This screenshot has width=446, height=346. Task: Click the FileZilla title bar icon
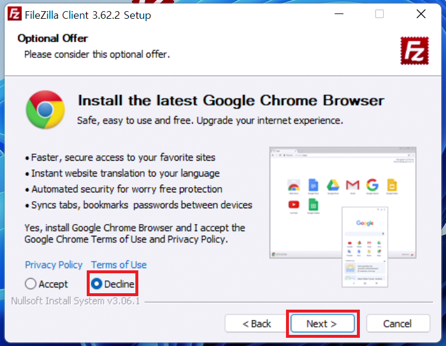(x=14, y=14)
